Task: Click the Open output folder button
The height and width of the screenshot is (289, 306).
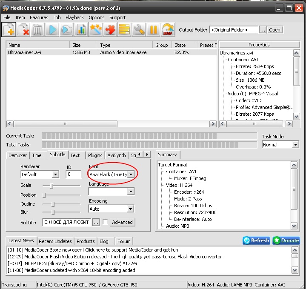Action: (x=275, y=30)
